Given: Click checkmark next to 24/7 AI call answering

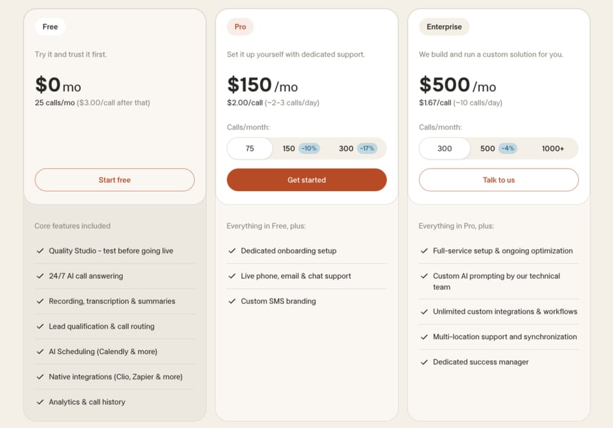Looking at the screenshot, I should pyautogui.click(x=40, y=276).
